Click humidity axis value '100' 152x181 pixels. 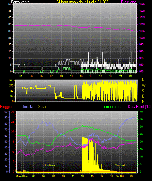[5, 112]
